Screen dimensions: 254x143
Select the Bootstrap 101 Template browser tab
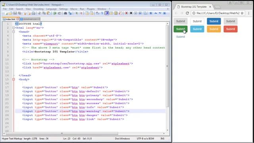(194, 7)
